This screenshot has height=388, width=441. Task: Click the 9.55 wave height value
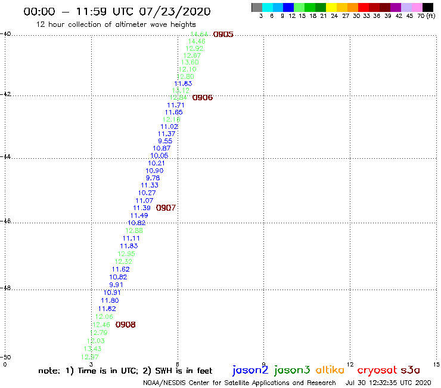click(x=165, y=141)
